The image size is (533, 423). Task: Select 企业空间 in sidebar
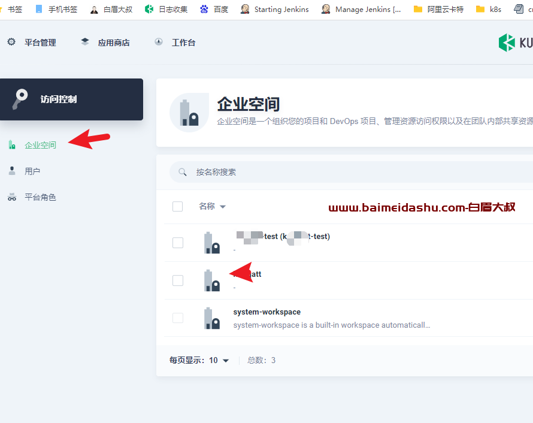point(40,145)
